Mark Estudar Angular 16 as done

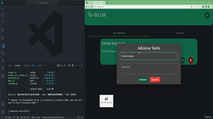[x=183, y=60]
